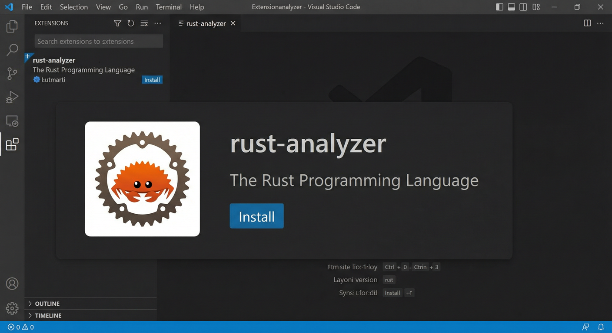The image size is (612, 333).
Task: Open the Edit menu
Action: click(46, 7)
